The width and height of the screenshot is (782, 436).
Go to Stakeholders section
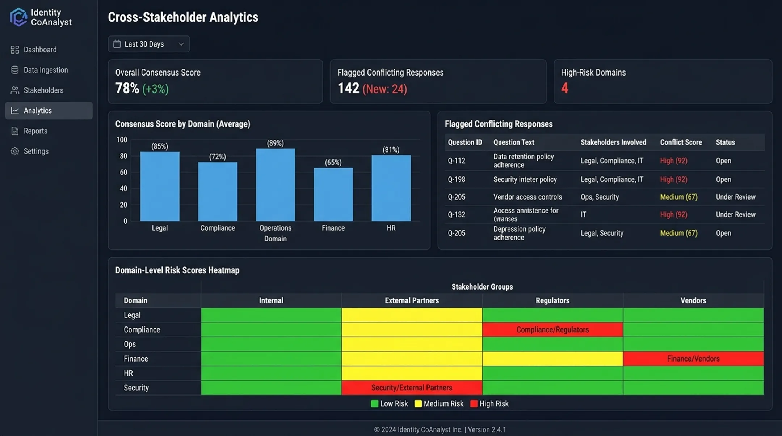[x=49, y=90]
